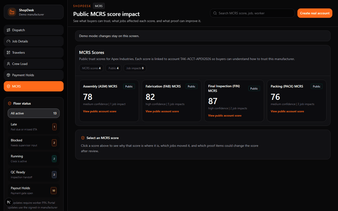This screenshot has width=338, height=211.
Task: Click the Public 4 summary chip
Action: [114, 68]
